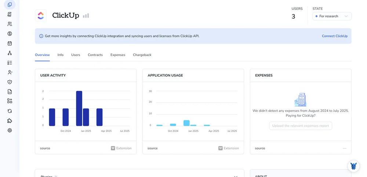Open the For research state dropdown
The height and width of the screenshot is (177, 367).
(332, 16)
